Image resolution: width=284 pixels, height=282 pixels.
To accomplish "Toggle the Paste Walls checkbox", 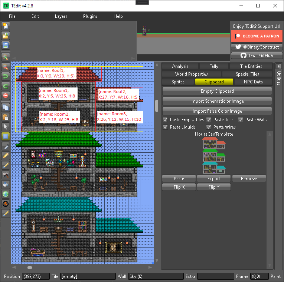I will [241, 120].
